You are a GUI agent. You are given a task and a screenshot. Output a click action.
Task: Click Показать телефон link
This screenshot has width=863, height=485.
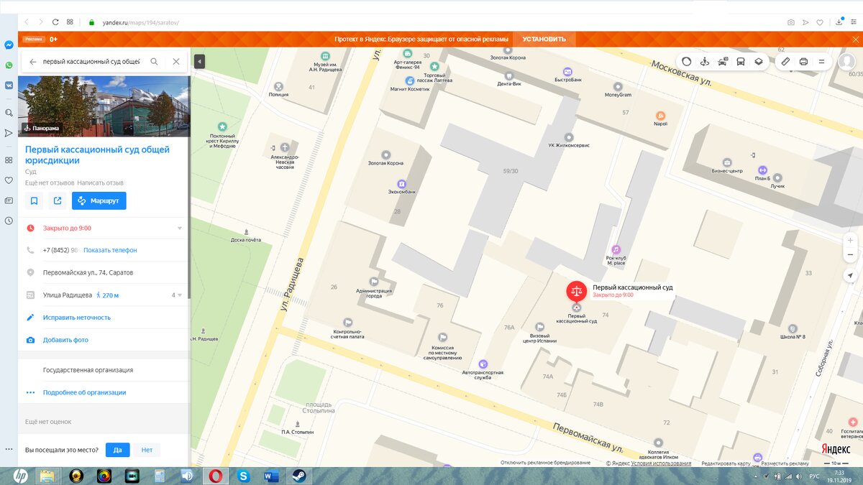110,250
